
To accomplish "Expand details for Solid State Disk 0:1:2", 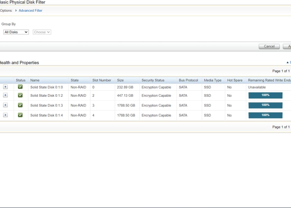I will [x=5, y=95].
